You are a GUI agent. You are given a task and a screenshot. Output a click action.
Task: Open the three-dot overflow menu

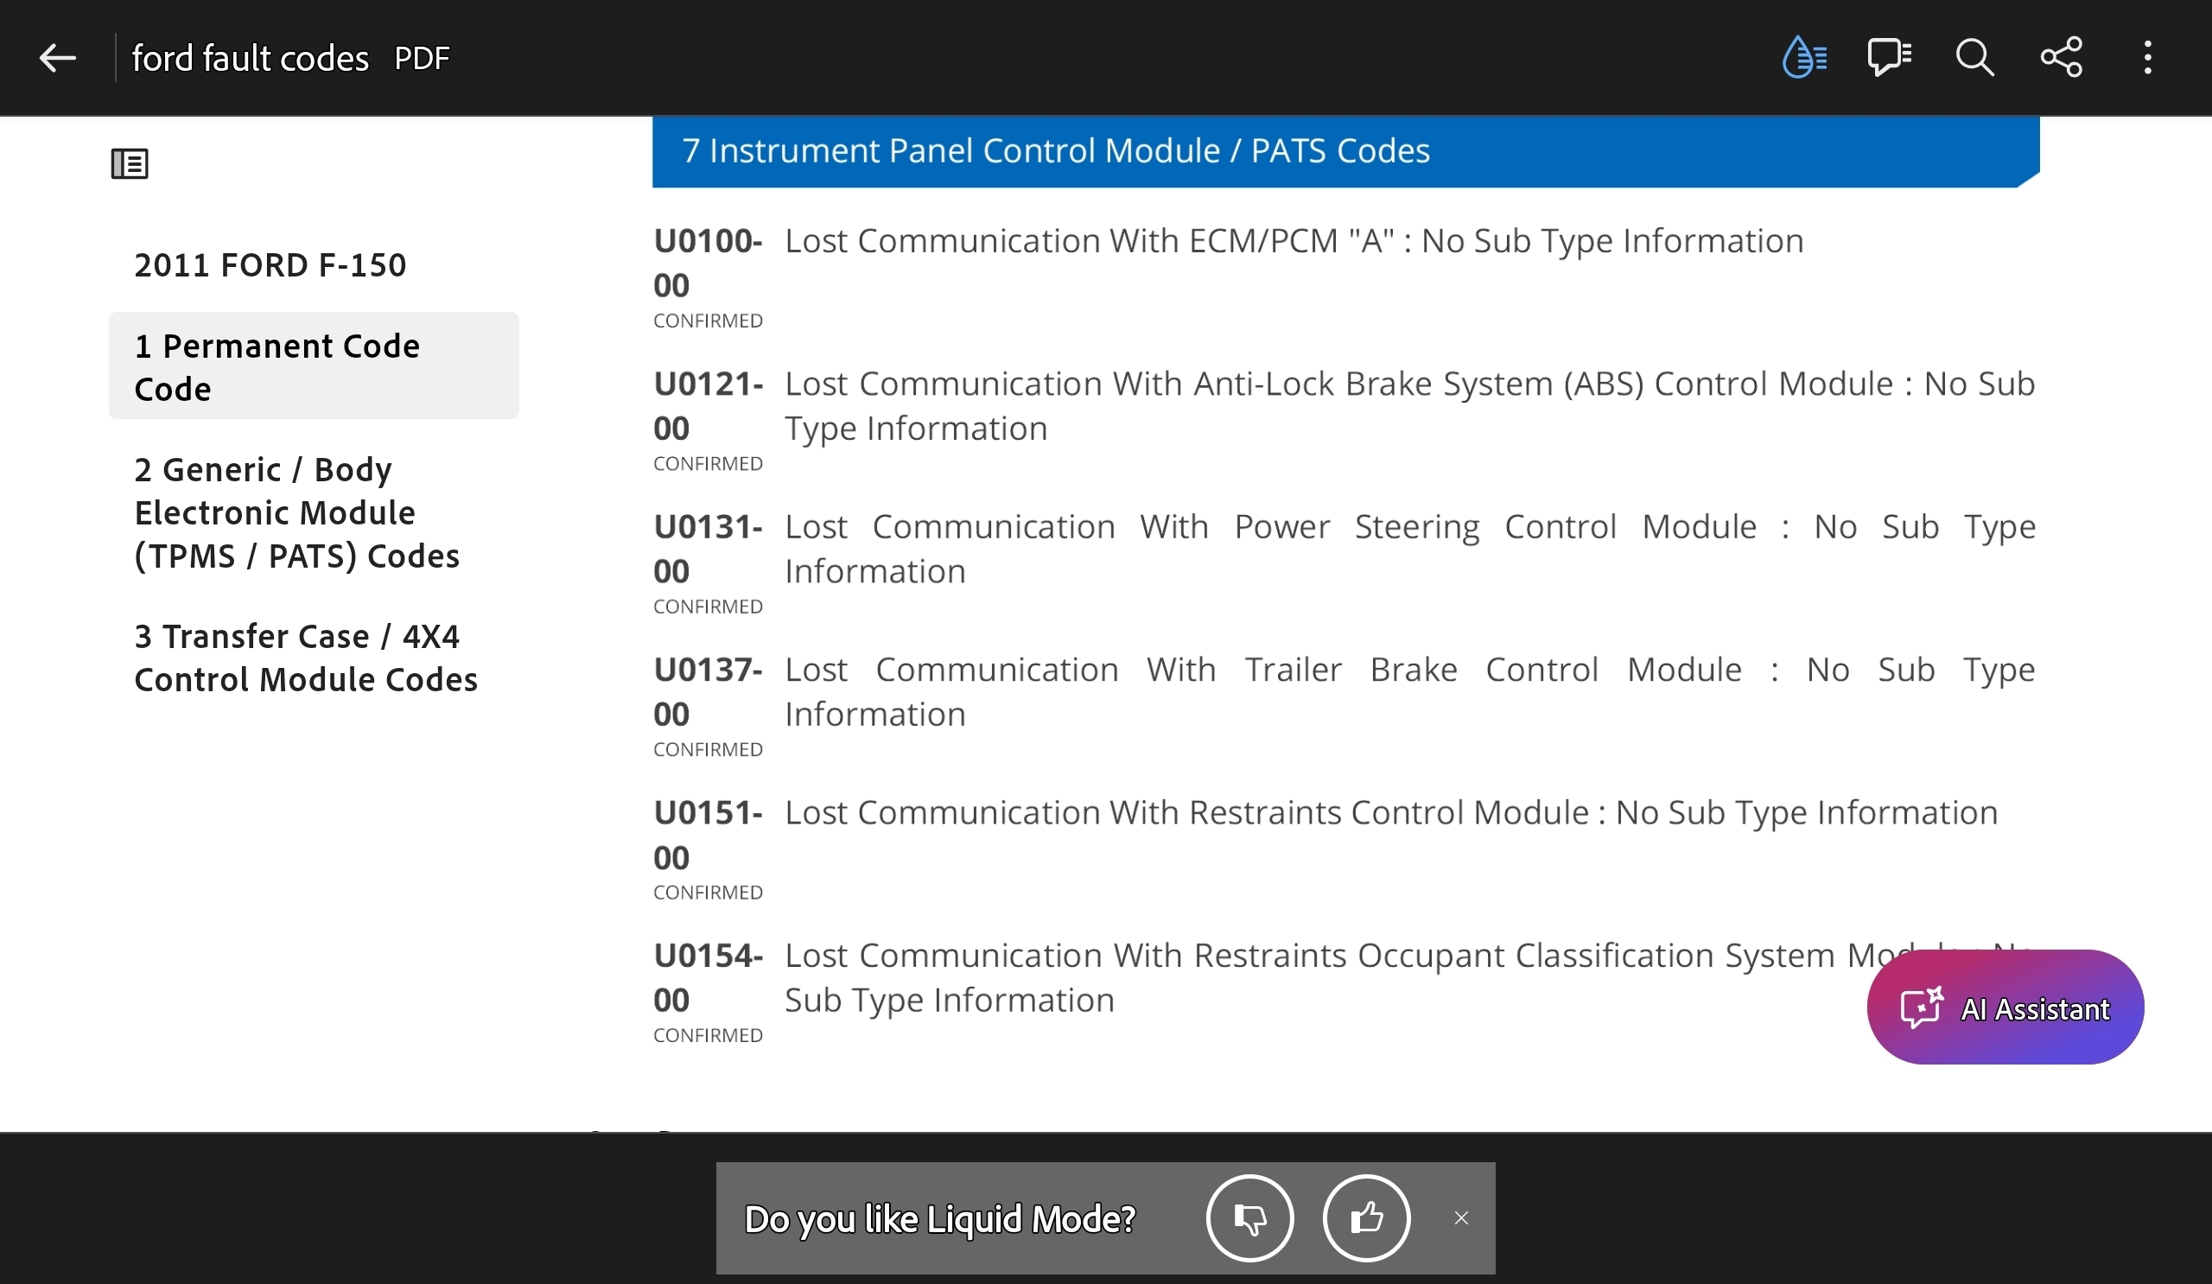pos(2147,58)
